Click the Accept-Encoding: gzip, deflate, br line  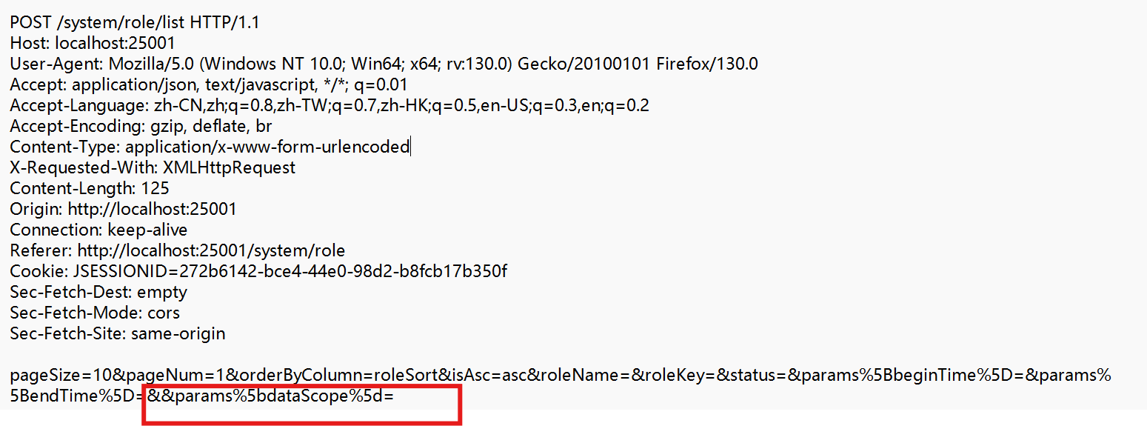[x=141, y=127]
